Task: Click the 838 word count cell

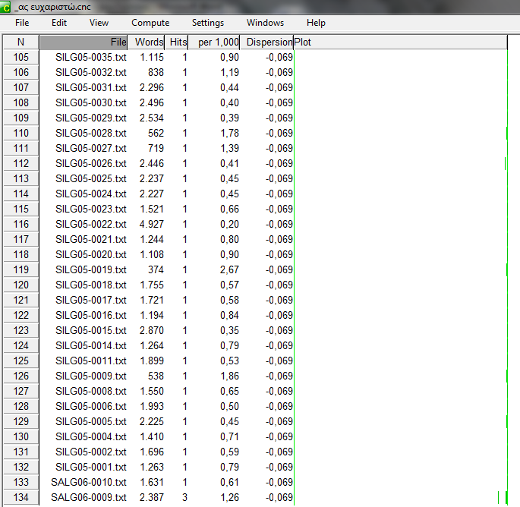Action: tap(156, 73)
